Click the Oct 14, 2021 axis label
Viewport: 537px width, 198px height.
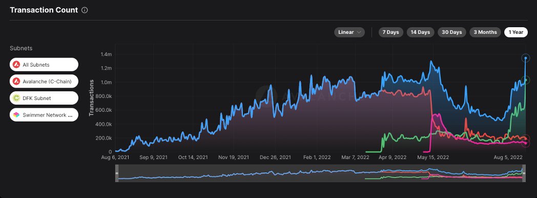point(193,157)
